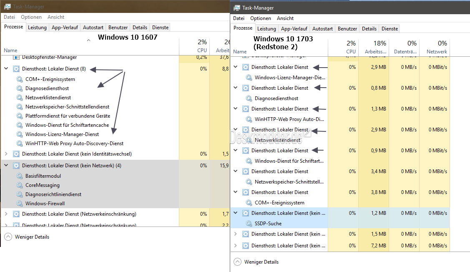This screenshot has width=470, height=272.
Task: Select Netzwerklistendienst row text in 1703 window
Action: pos(278,140)
